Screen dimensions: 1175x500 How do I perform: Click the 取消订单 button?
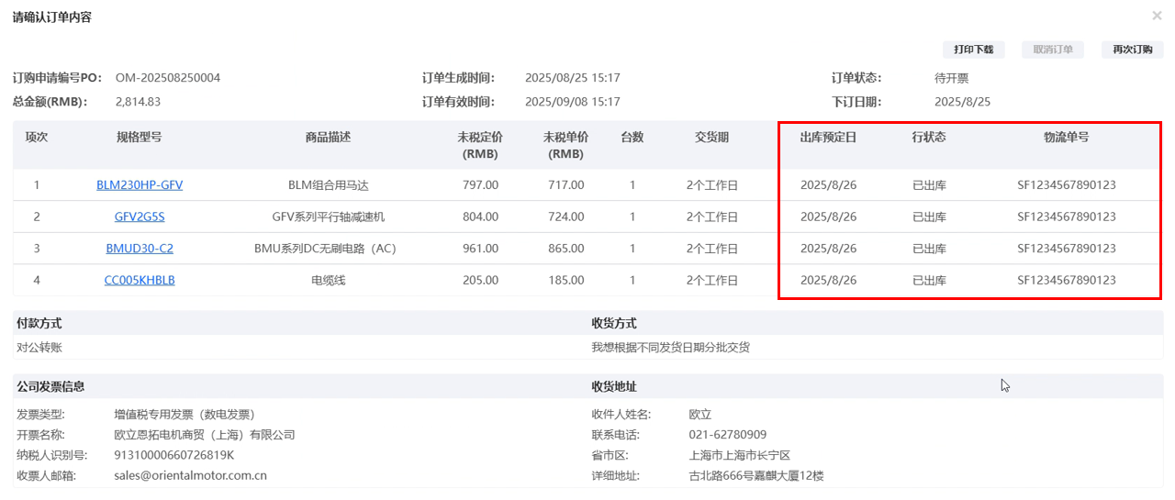1053,50
